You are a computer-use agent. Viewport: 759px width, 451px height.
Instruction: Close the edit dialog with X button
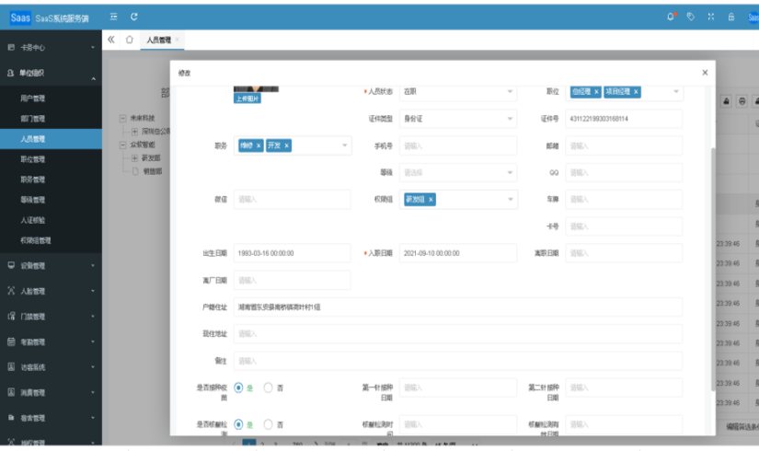pyautogui.click(x=705, y=72)
